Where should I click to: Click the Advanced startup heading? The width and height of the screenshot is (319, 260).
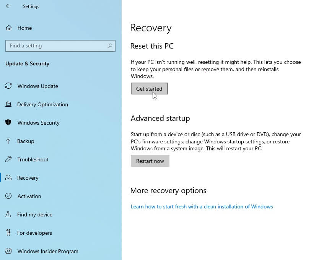click(160, 119)
